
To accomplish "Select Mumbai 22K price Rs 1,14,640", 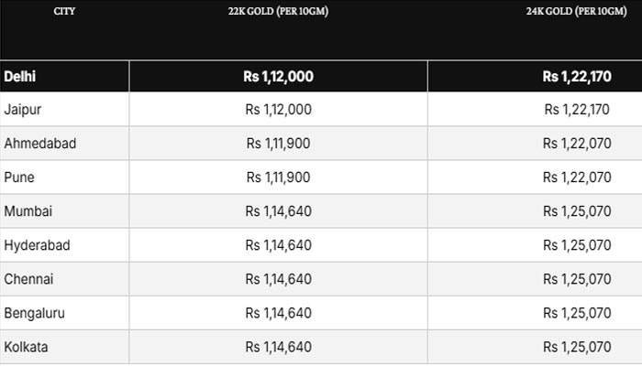I will (x=279, y=211).
